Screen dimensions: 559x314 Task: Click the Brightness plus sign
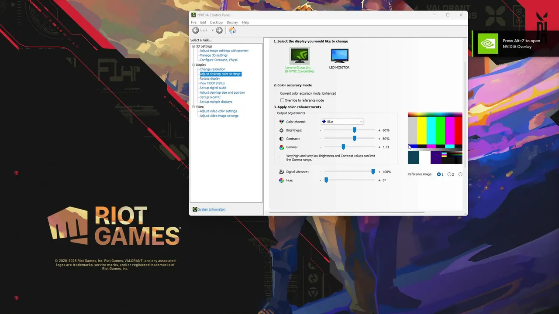(x=379, y=130)
